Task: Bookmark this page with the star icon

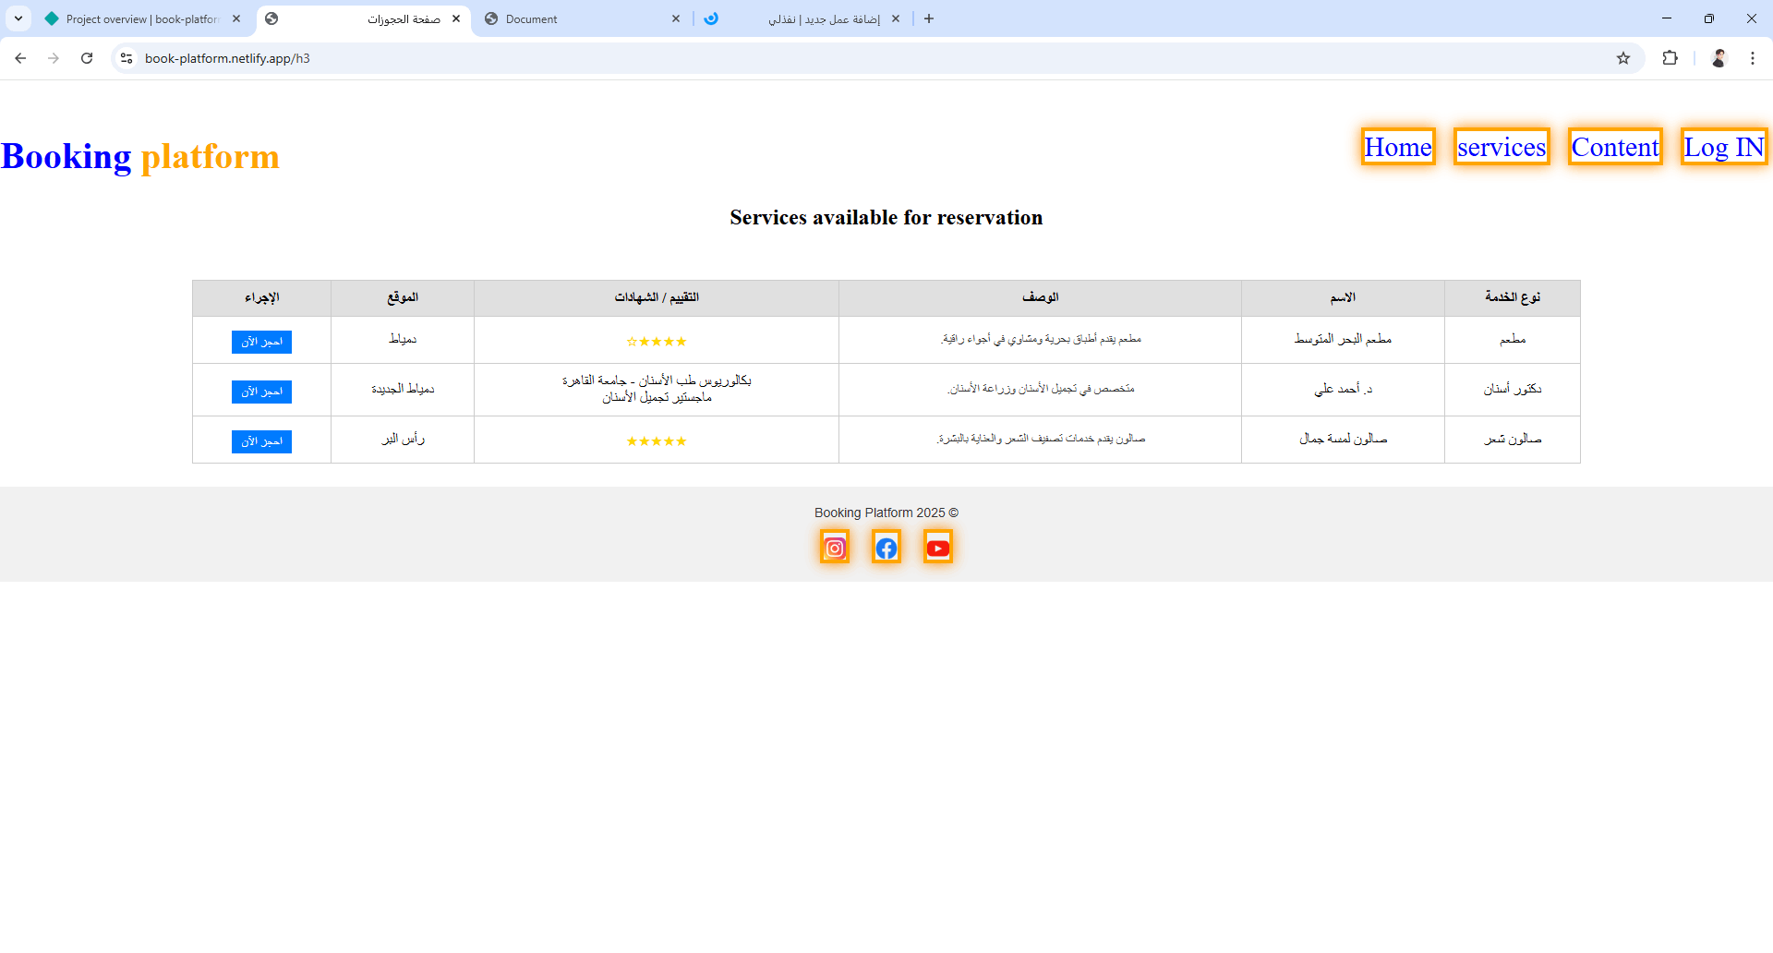Action: 1622,58
